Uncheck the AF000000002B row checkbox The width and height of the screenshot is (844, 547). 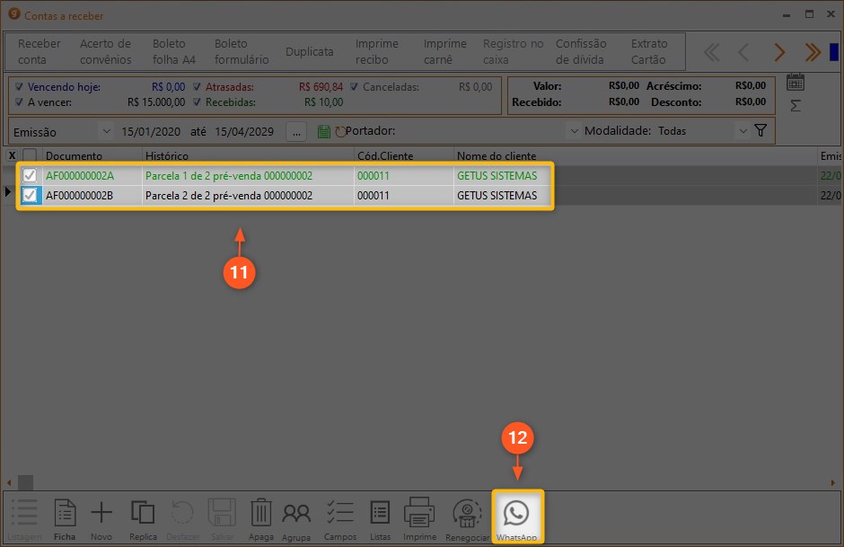click(30, 195)
